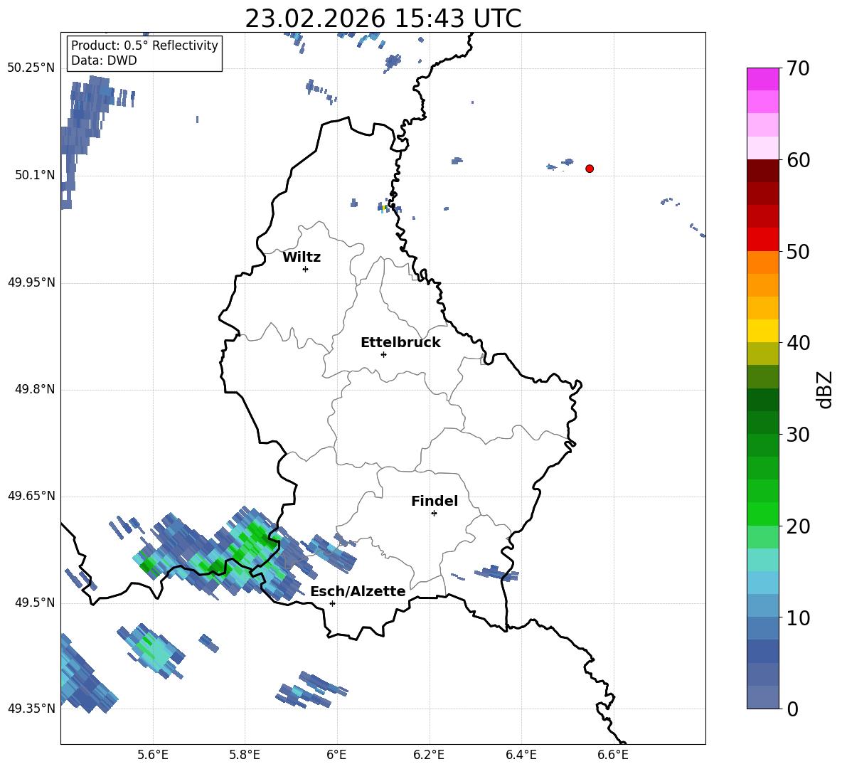Click the Ettelbruck city label
This screenshot has height=769, width=842.
pyautogui.click(x=400, y=343)
